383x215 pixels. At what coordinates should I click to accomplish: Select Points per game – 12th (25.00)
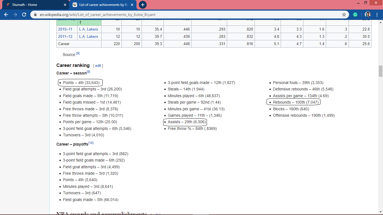coord(90,122)
